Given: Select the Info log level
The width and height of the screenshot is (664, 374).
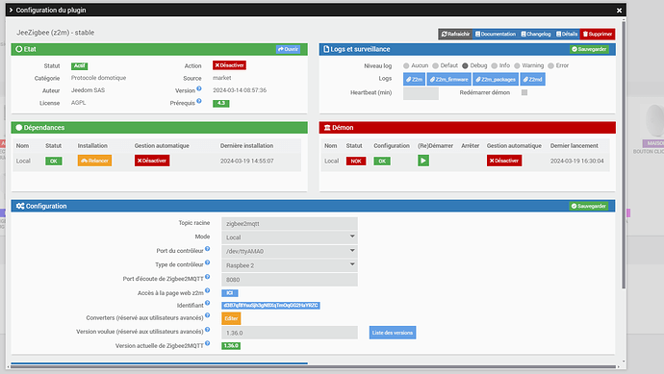Looking at the screenshot, I should coord(495,65).
